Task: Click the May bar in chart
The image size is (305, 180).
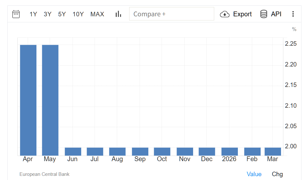Action: point(50,100)
